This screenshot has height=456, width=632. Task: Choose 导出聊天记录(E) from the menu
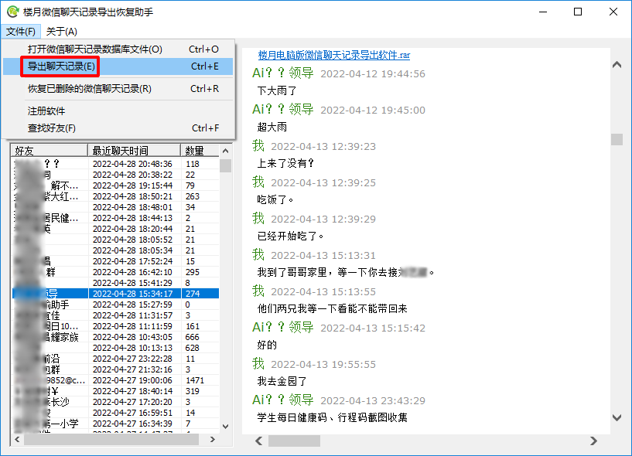[x=118, y=66]
